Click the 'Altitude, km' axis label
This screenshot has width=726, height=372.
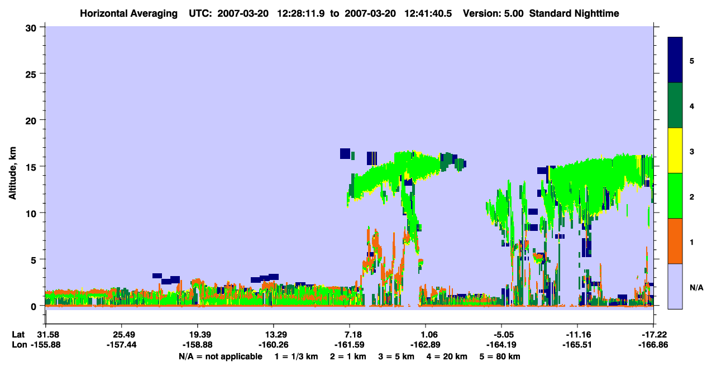click(12, 174)
